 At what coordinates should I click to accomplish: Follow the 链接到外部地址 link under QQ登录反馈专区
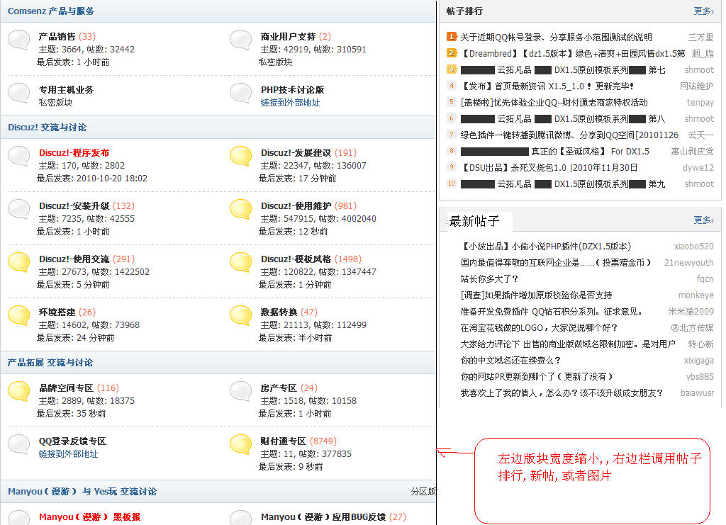(68, 454)
